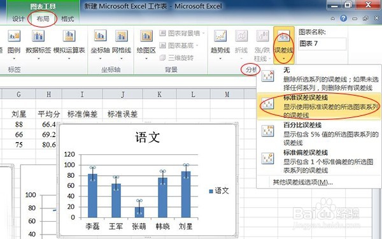Click the 三维旋转 3-D rotation item
The height and width of the screenshot is (239, 382).
coord(176,58)
